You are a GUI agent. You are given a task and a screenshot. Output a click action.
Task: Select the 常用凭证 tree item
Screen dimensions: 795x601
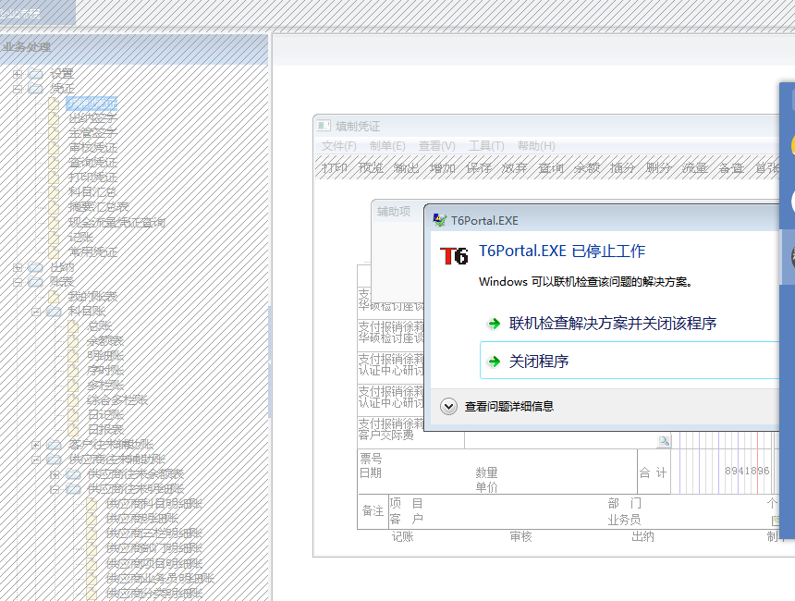pos(92,252)
